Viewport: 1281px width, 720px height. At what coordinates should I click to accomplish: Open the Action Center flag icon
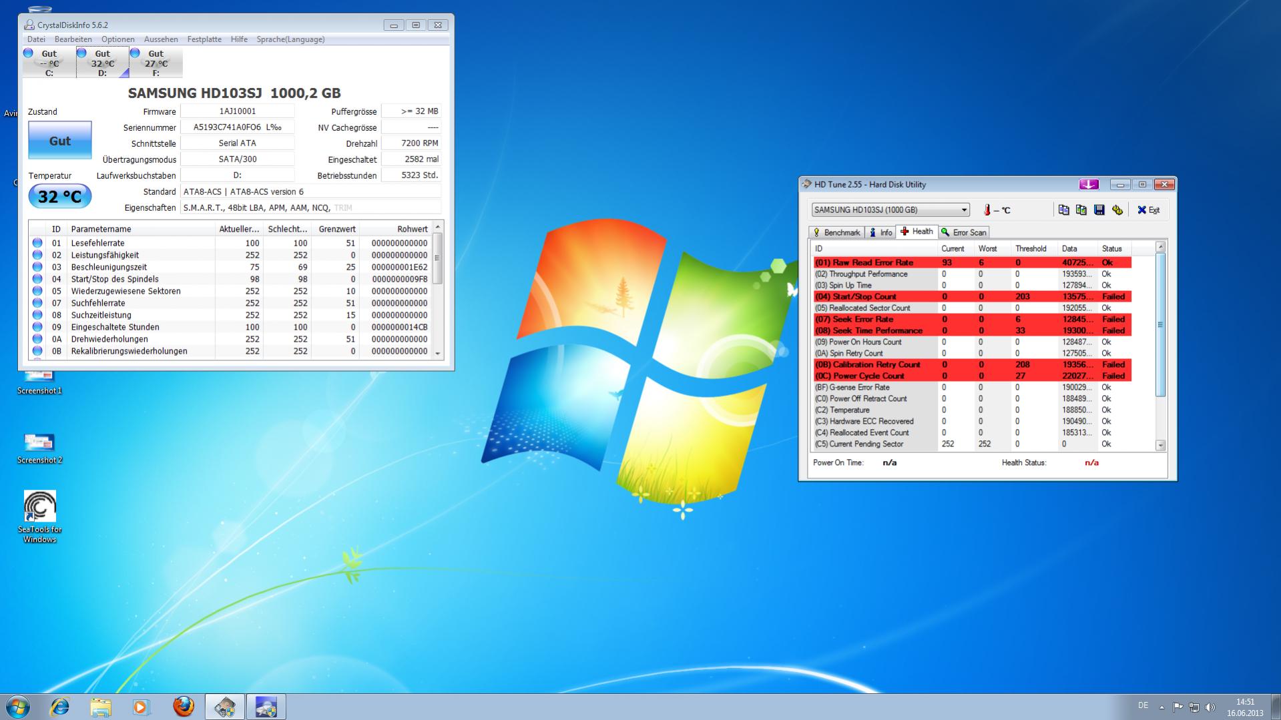coord(1178,707)
